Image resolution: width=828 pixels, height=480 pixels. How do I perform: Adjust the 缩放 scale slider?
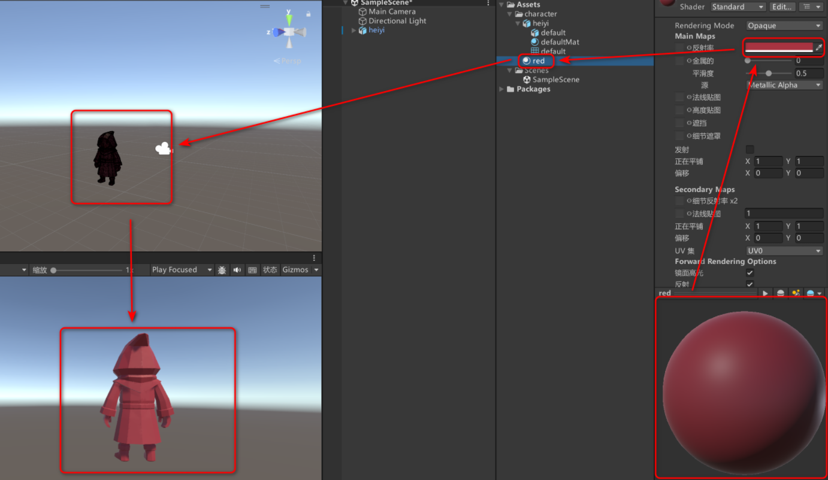pos(87,271)
